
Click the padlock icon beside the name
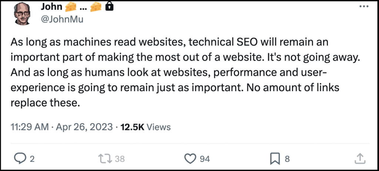click(110, 6)
